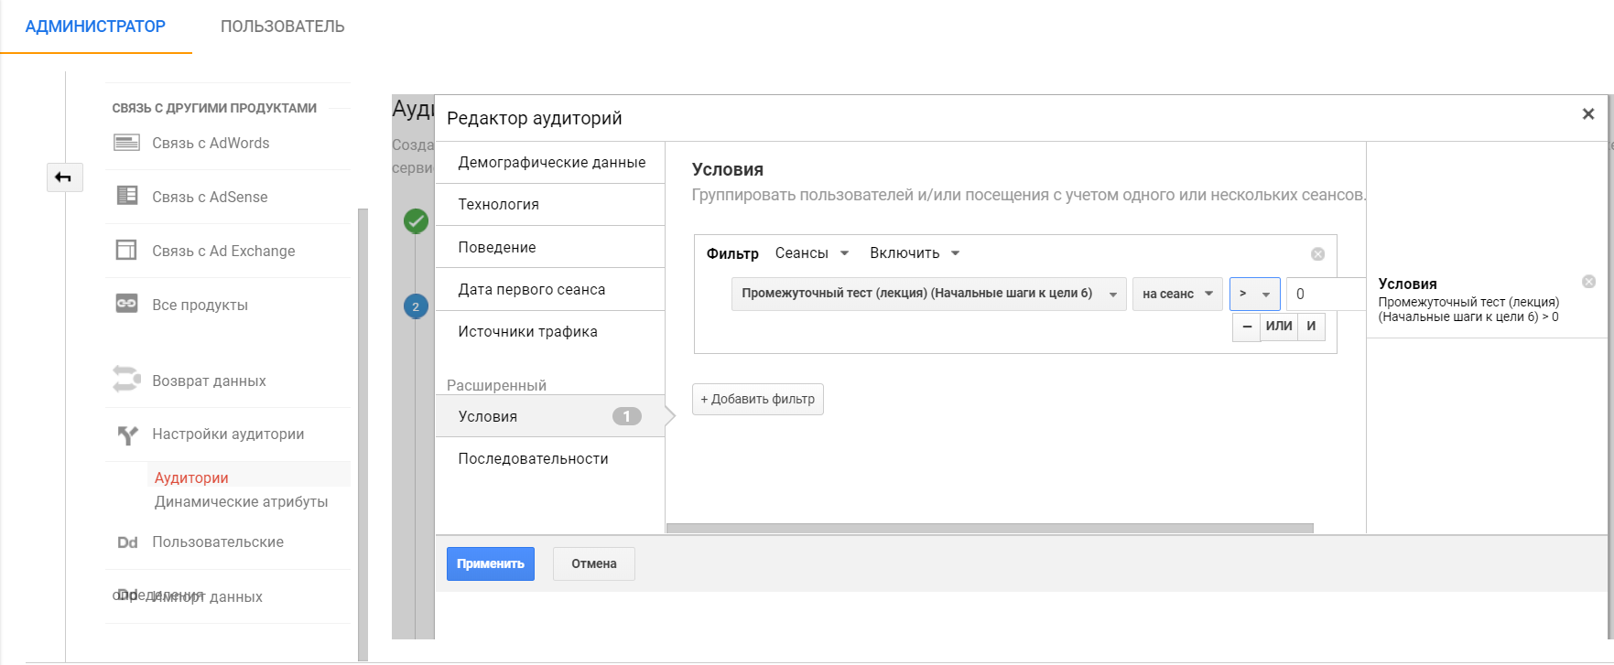Open Настройки аудитории link
This screenshot has height=665, width=1614.
pos(228,434)
